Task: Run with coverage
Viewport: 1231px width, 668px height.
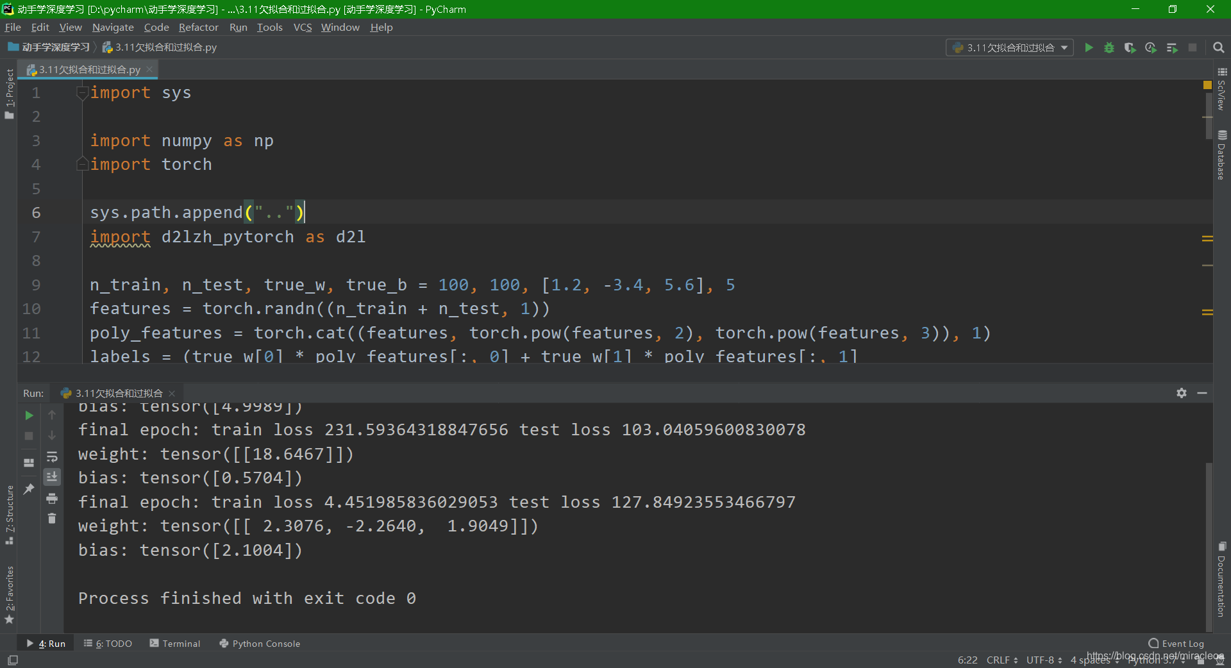Action: (x=1130, y=47)
